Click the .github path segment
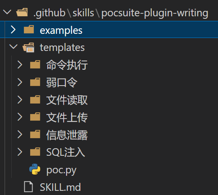The width and height of the screenshot is (218, 195). pyautogui.click(x=49, y=13)
